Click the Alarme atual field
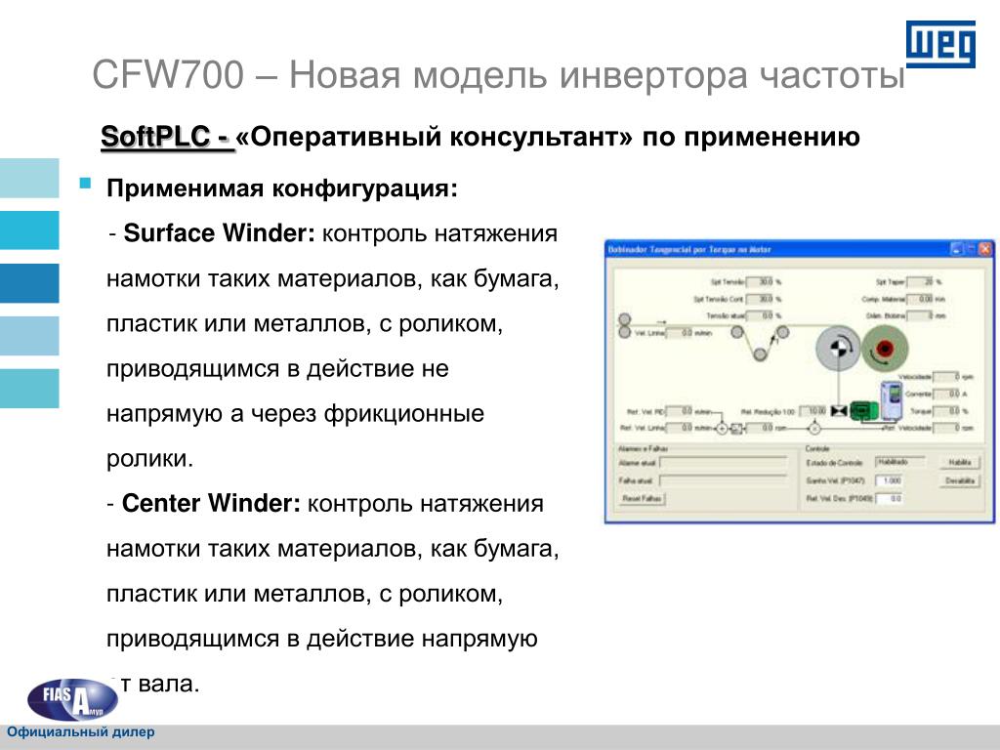 point(724,462)
